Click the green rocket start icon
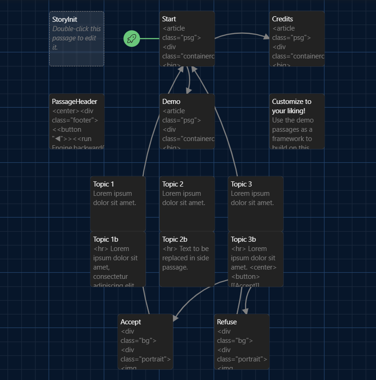This screenshot has width=376, height=380. pyautogui.click(x=132, y=39)
